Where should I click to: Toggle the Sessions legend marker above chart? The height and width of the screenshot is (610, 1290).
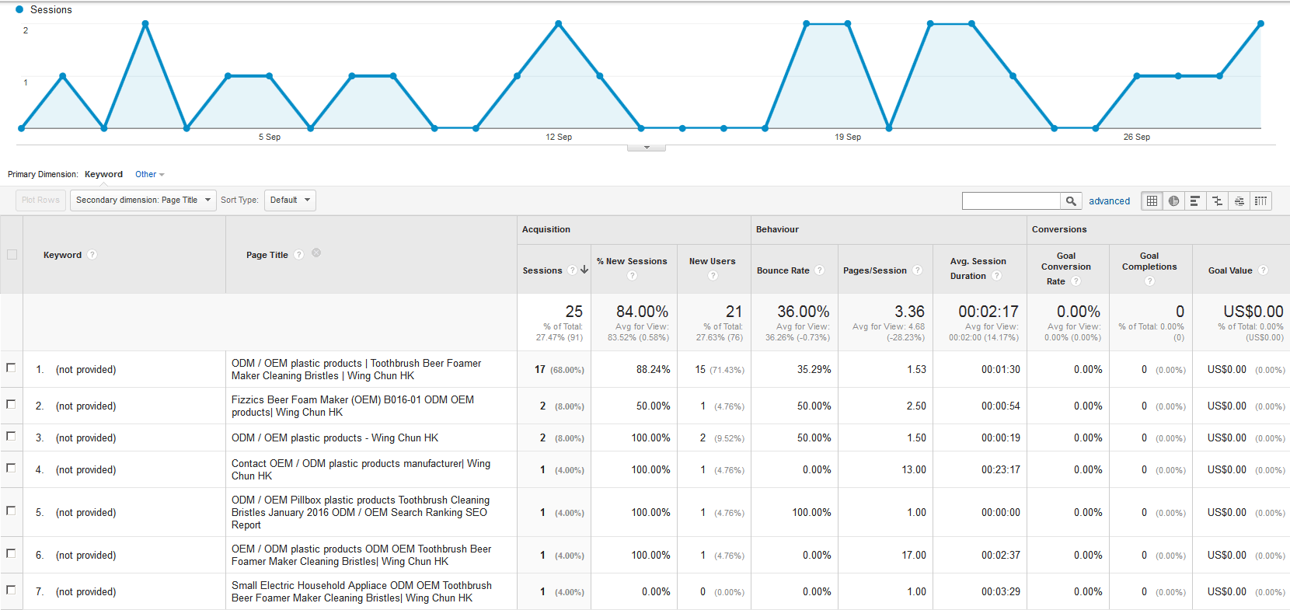[19, 9]
